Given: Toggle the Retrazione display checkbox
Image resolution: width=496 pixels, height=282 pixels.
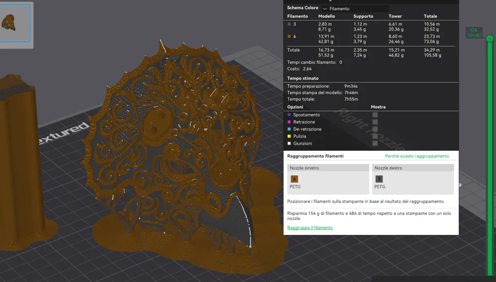Looking at the screenshot, I should 375,122.
